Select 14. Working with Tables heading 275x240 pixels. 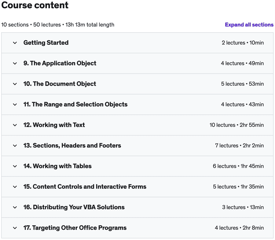point(57,166)
